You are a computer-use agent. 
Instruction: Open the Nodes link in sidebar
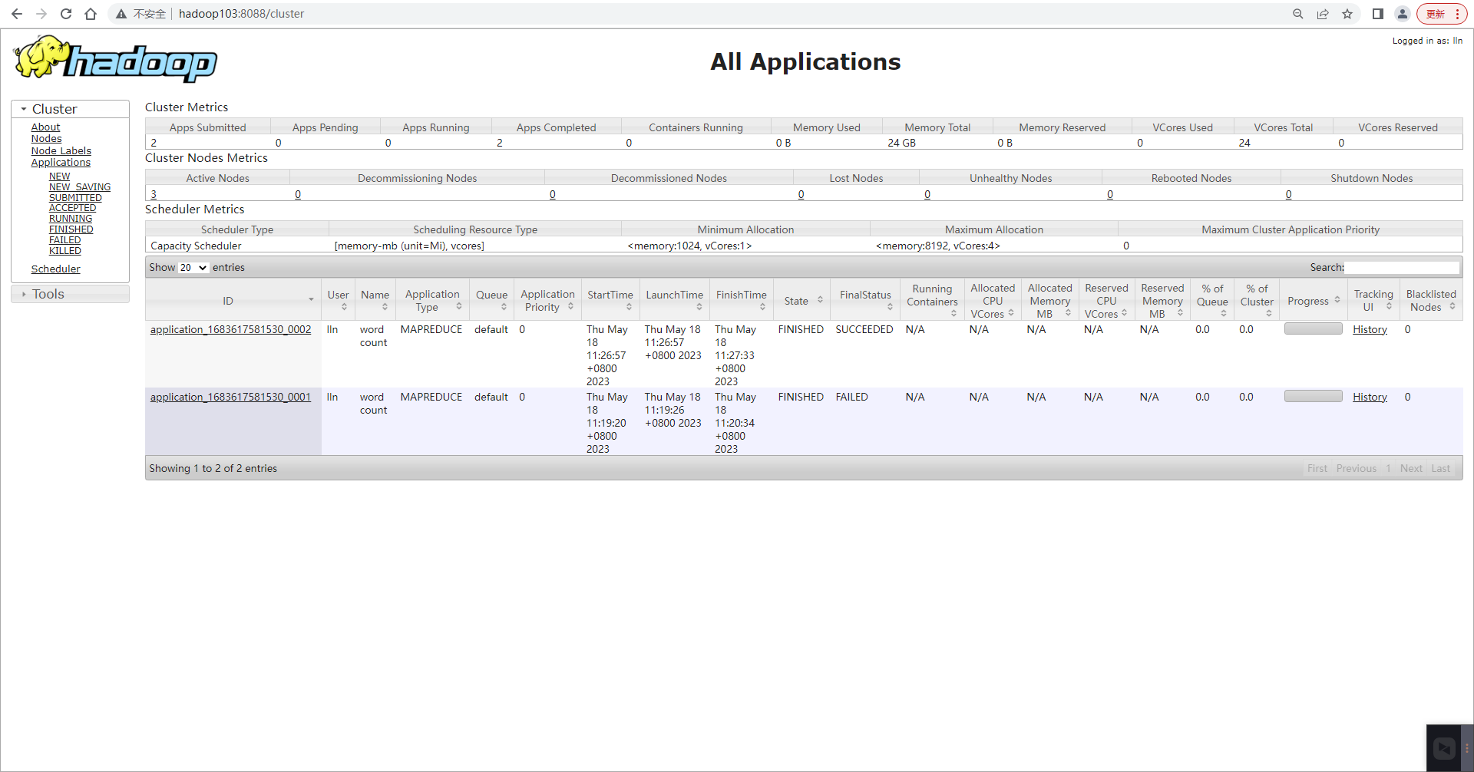(x=46, y=139)
